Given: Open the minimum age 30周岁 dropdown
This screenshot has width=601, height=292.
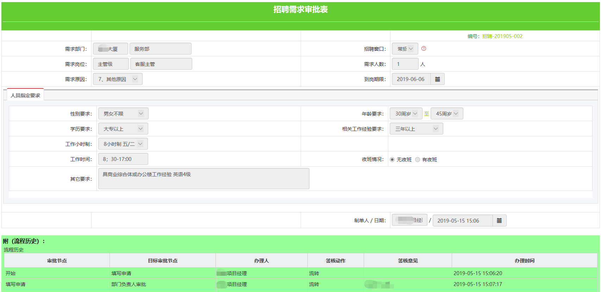Looking at the screenshot, I should [406, 114].
